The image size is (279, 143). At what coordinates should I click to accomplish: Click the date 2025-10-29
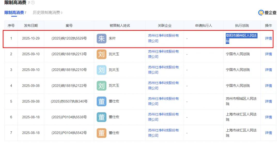click(31, 38)
